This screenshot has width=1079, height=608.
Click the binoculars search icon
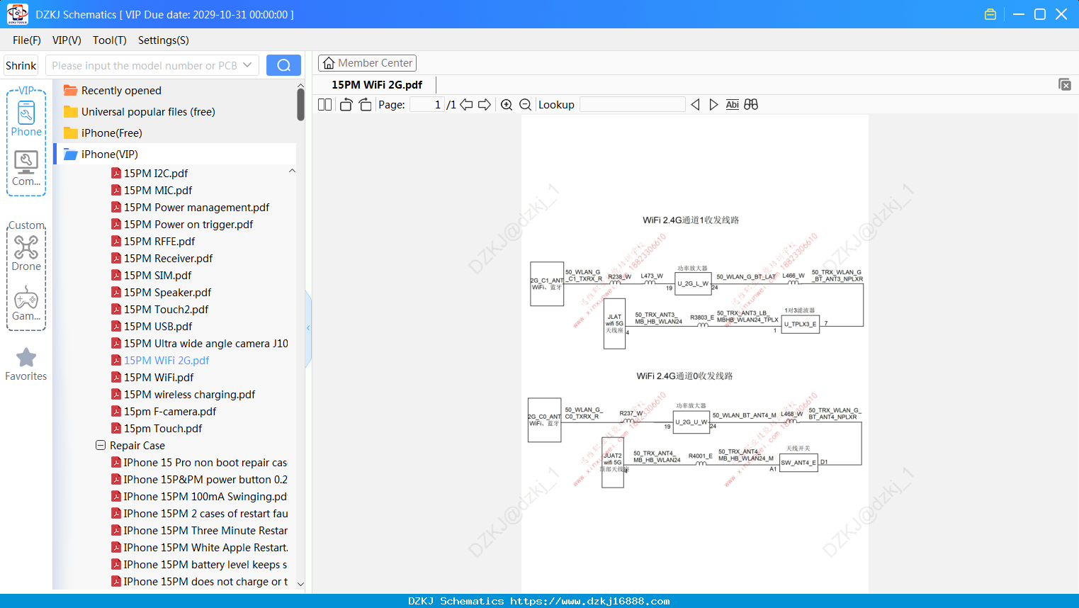(751, 105)
